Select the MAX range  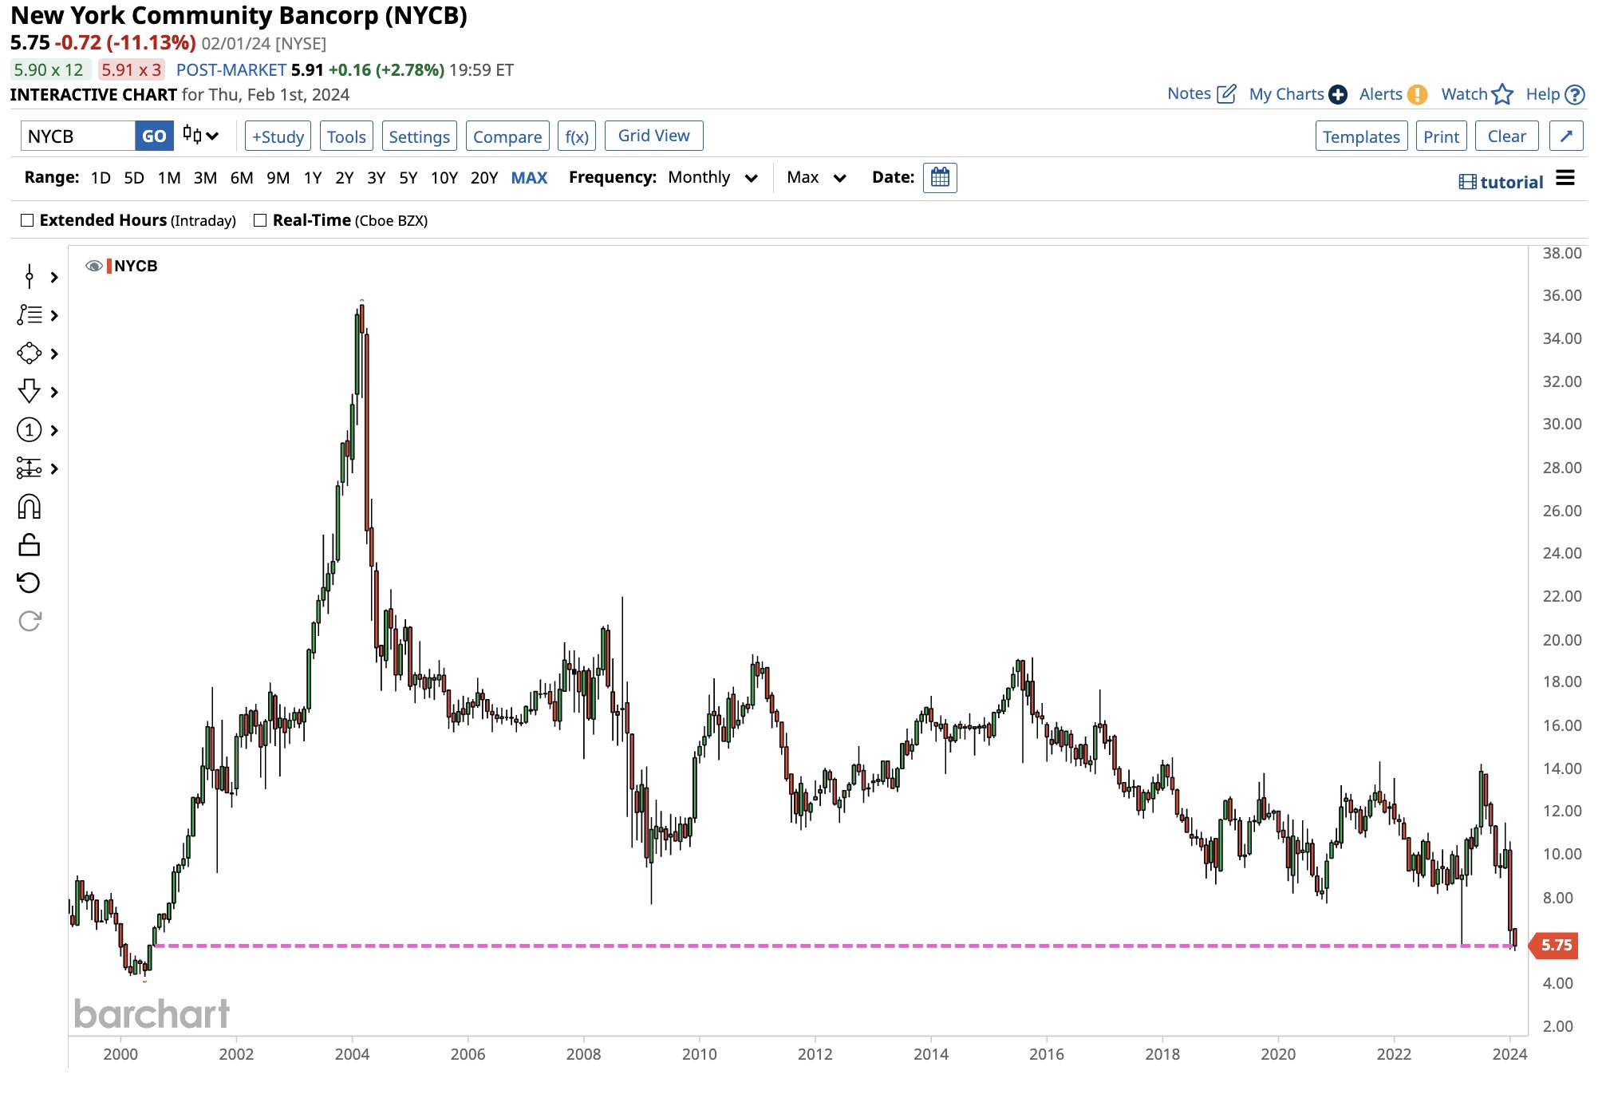point(529,177)
